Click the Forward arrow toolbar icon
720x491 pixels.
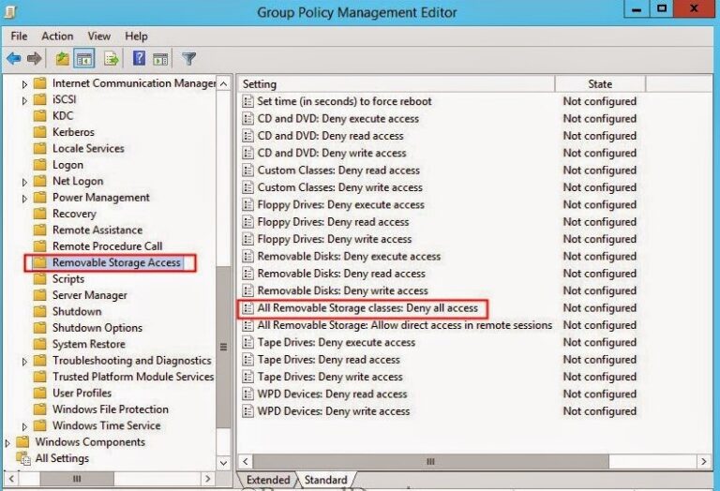point(35,59)
